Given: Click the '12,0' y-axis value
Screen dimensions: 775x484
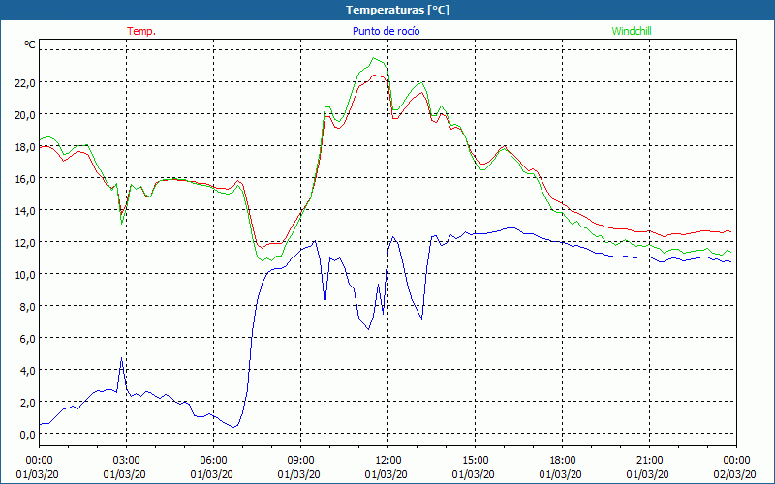Looking at the screenshot, I should [25, 243].
